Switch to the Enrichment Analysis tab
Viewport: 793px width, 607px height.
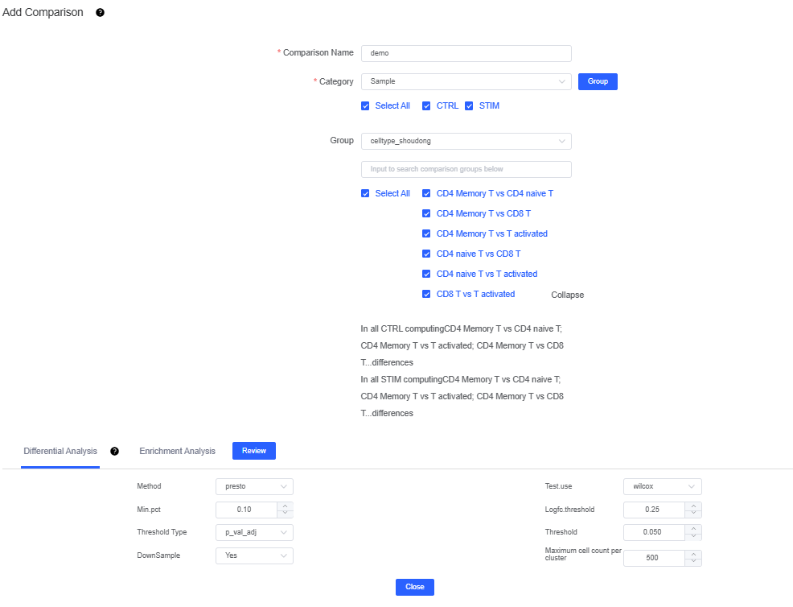point(177,452)
